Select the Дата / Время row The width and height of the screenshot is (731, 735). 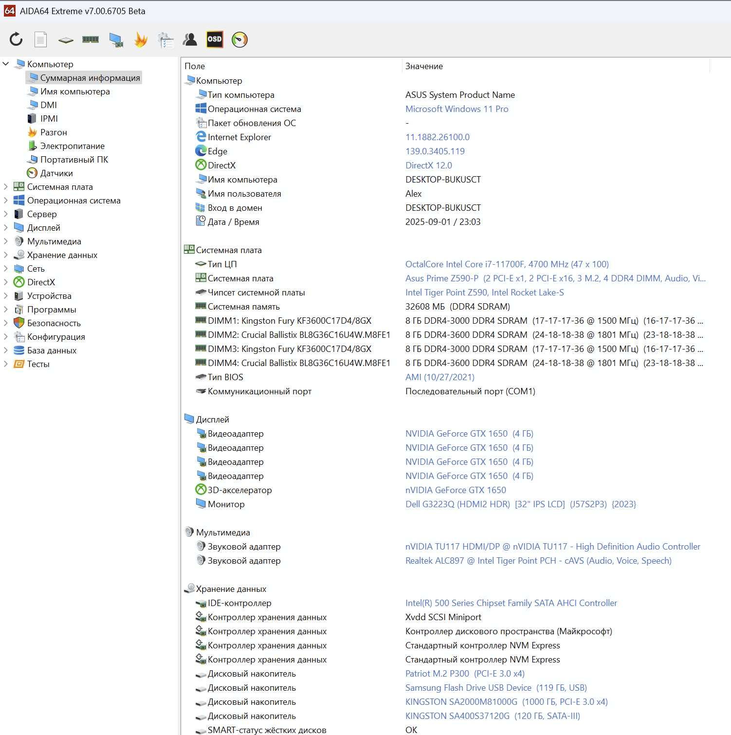coord(445,221)
